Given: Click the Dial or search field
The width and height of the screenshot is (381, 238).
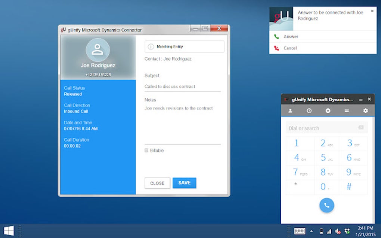Looking at the screenshot, I should 326,128.
